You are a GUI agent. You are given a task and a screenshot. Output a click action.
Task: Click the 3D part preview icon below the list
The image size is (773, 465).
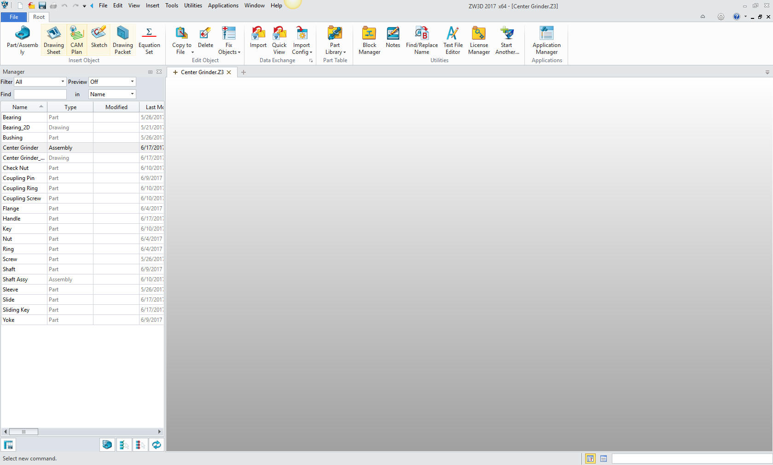[107, 445]
